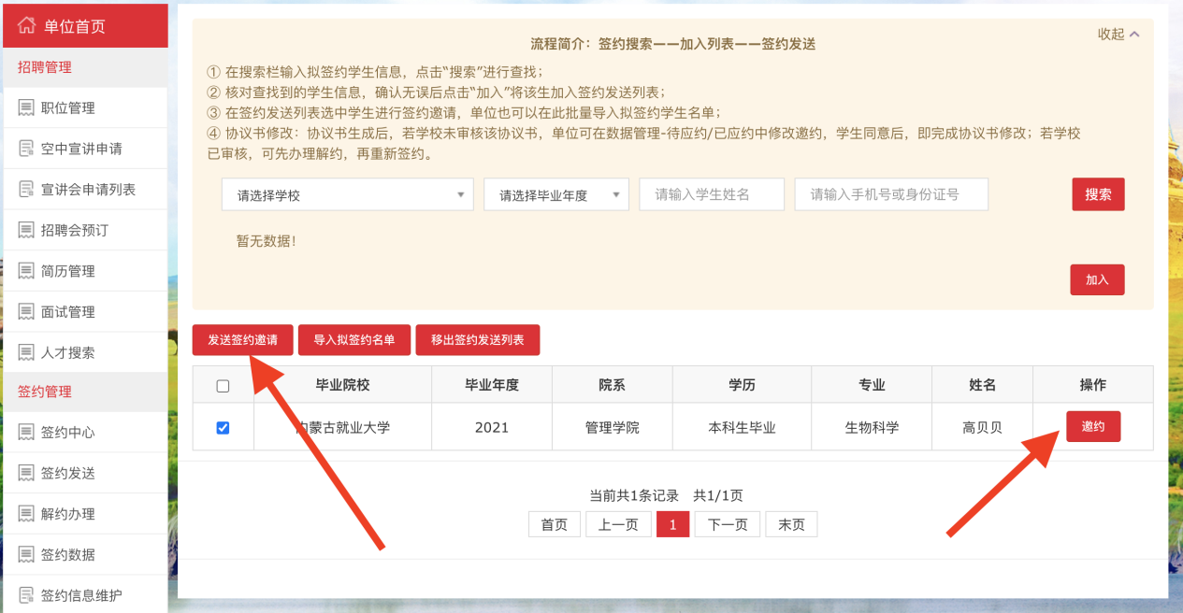Viewport: 1183px width, 613px height.
Task: Click the red 搜索 button
Action: tap(1098, 194)
